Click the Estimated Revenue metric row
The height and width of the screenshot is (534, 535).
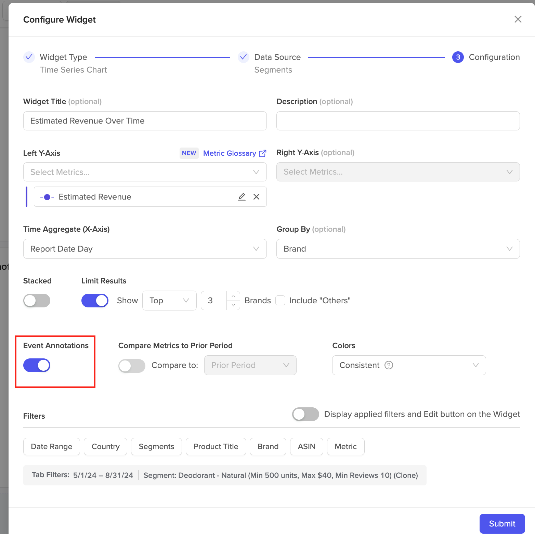[150, 197]
